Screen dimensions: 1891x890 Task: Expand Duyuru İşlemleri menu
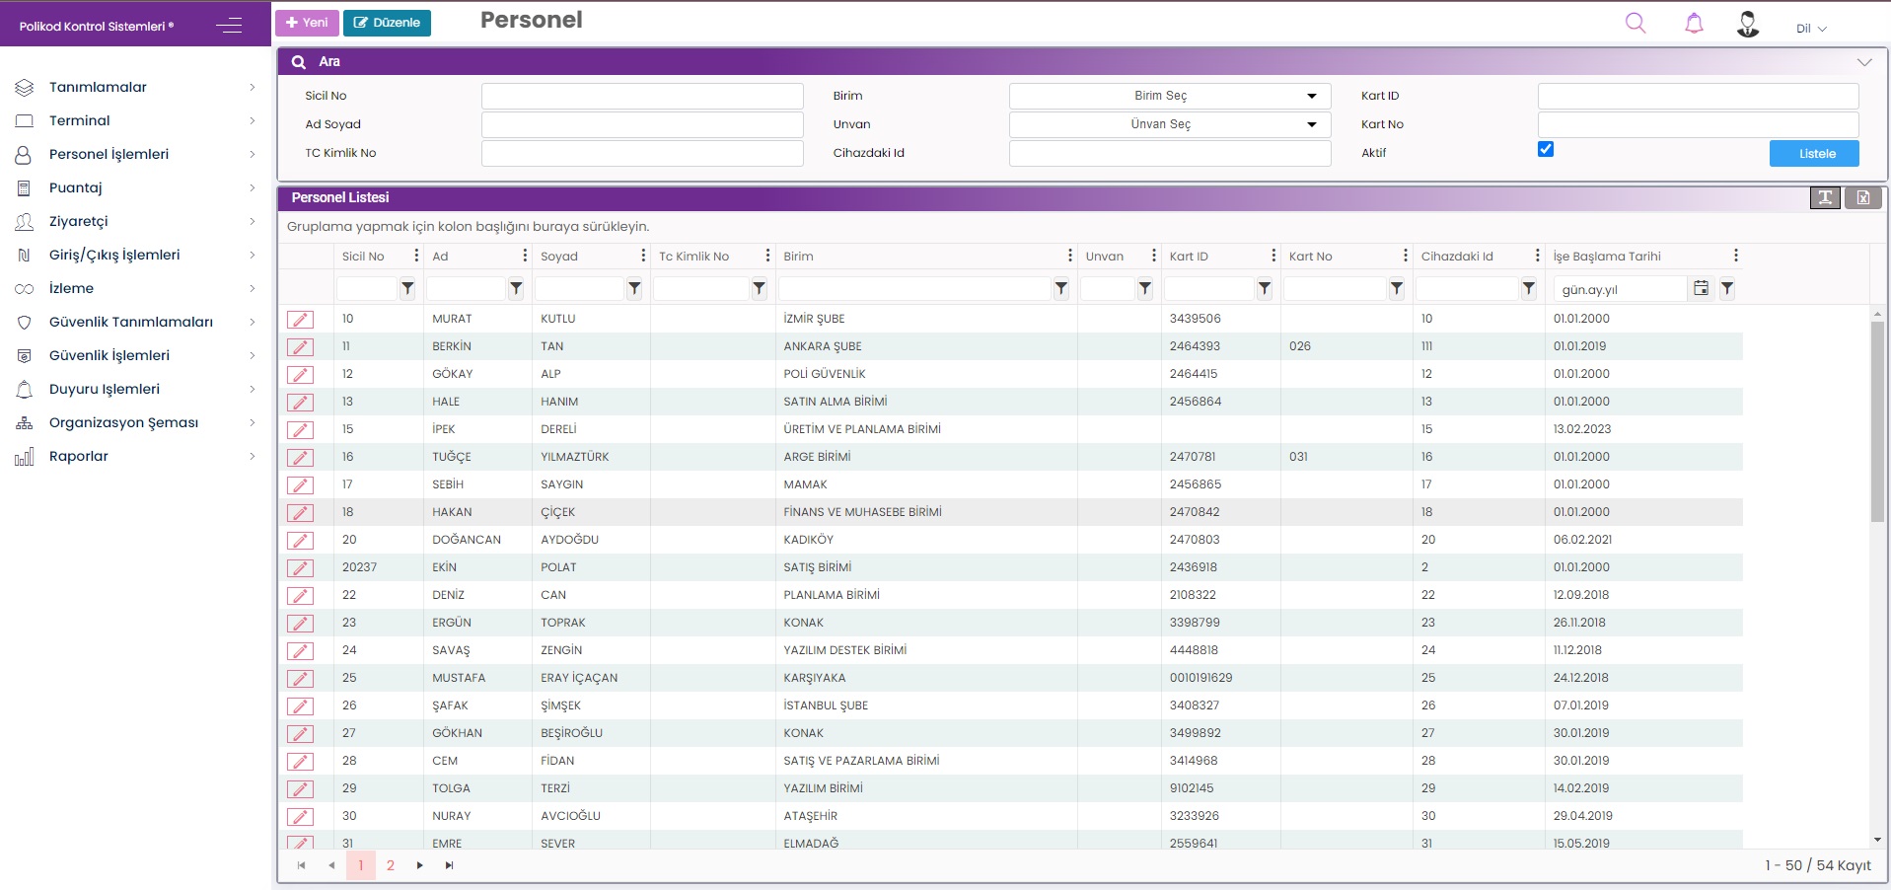coord(135,389)
